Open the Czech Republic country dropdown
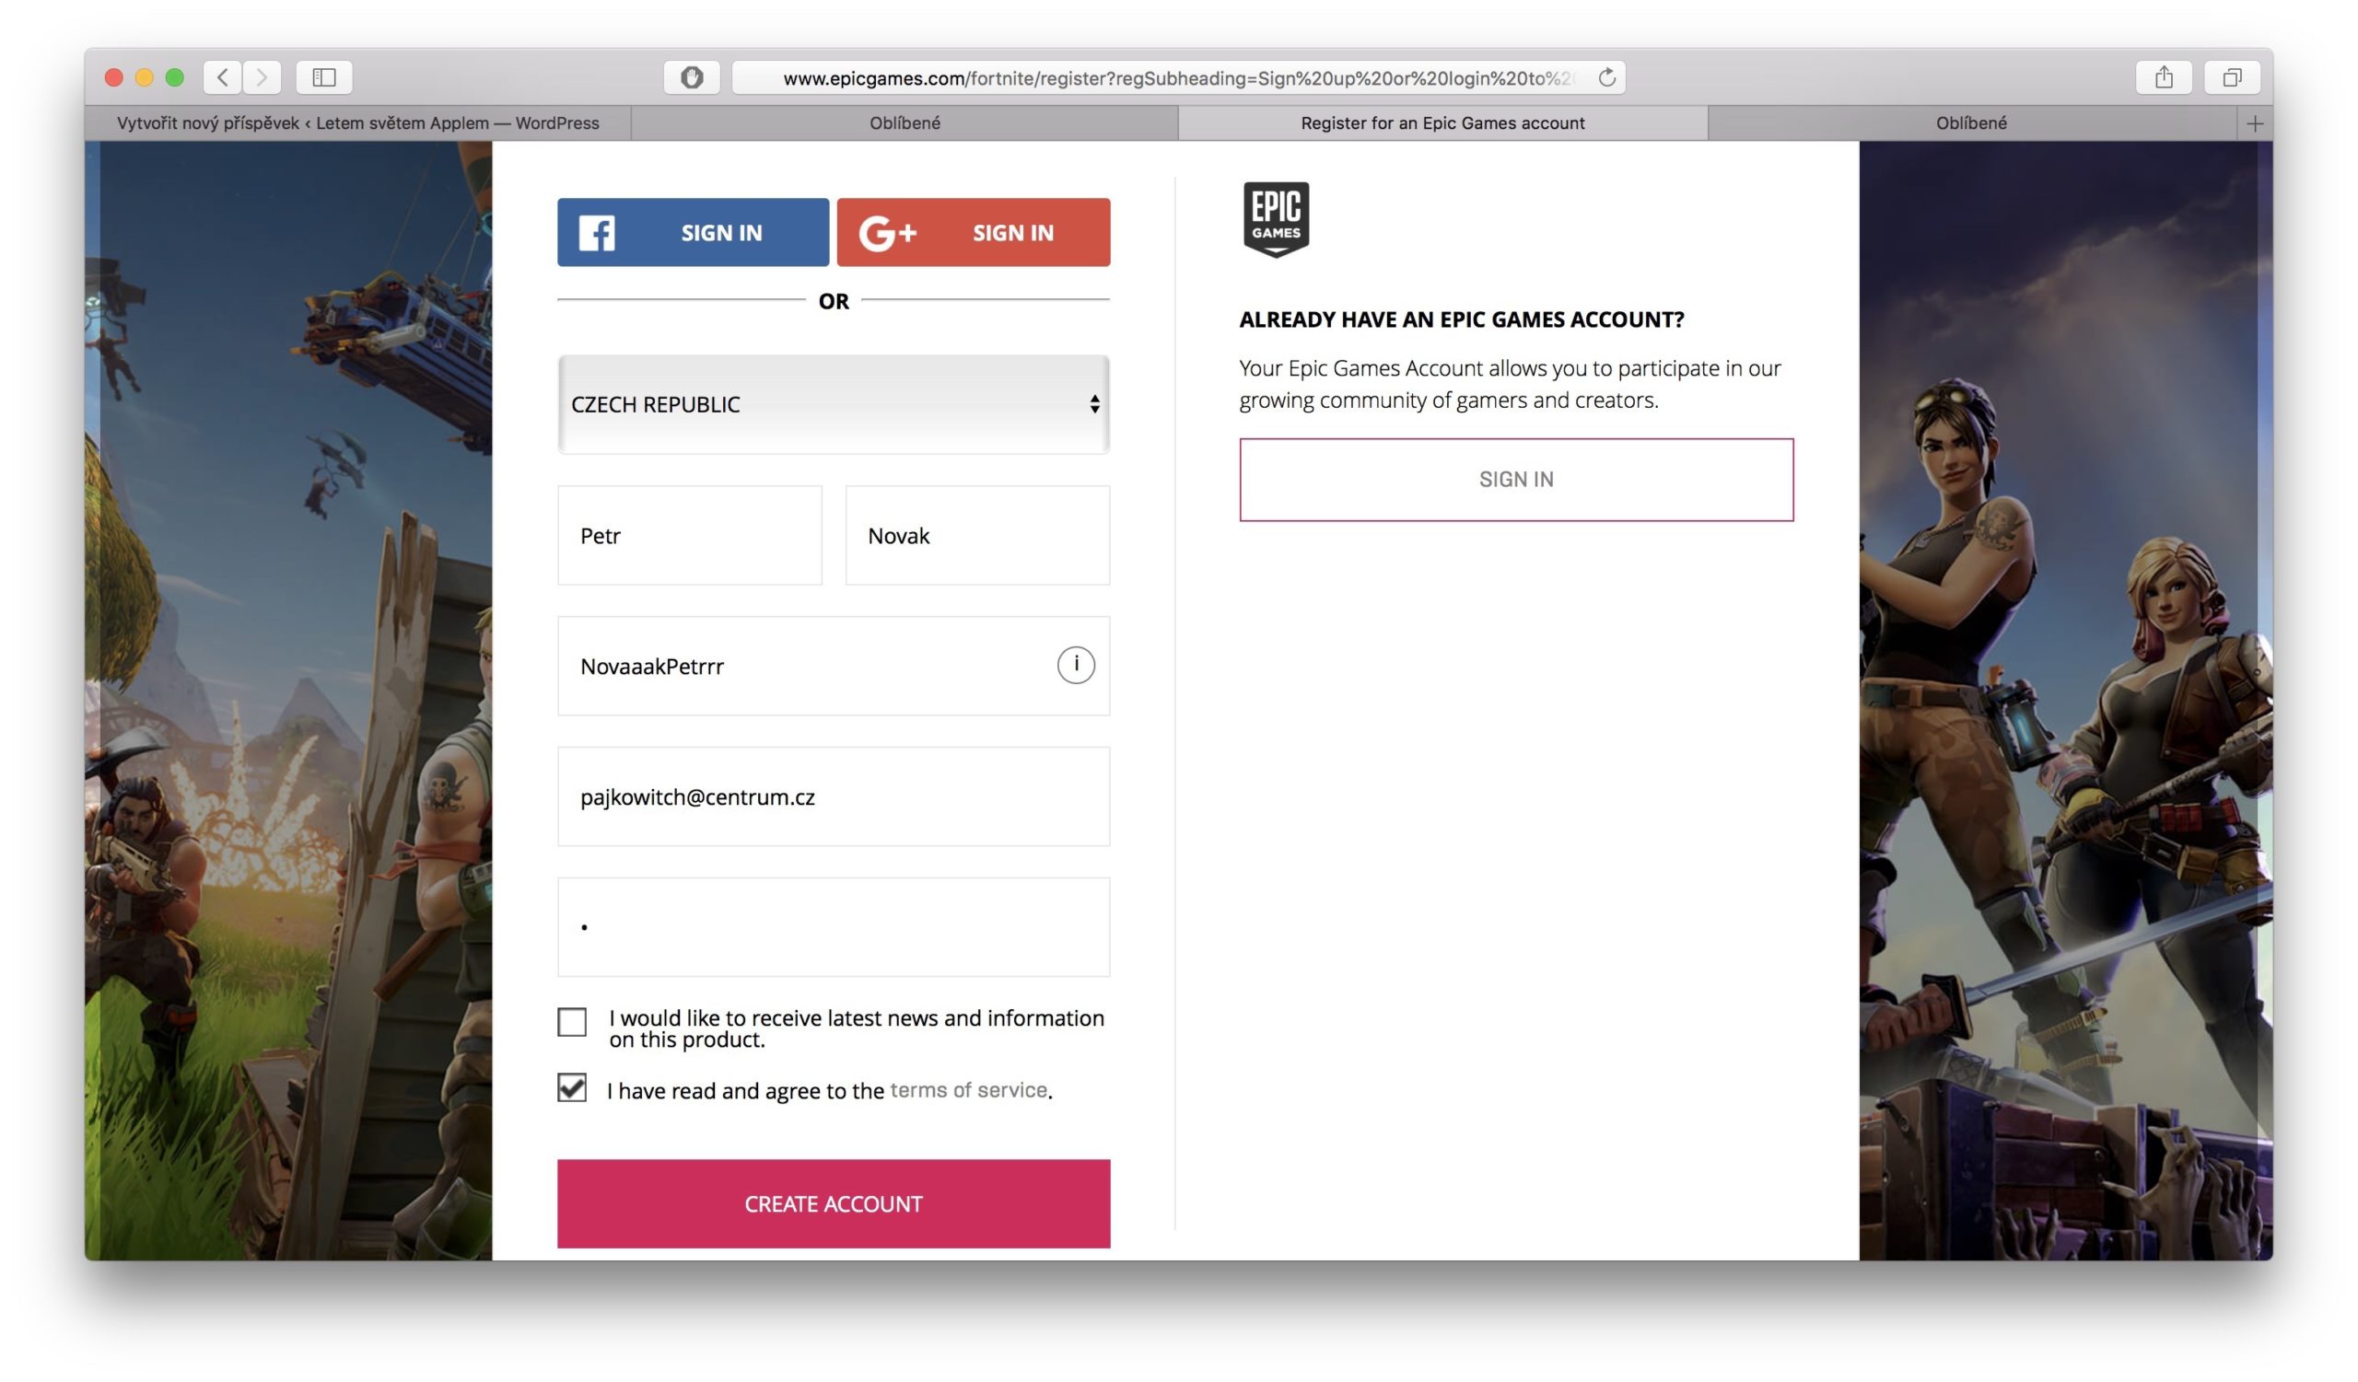The width and height of the screenshot is (2358, 1382). 833,404
